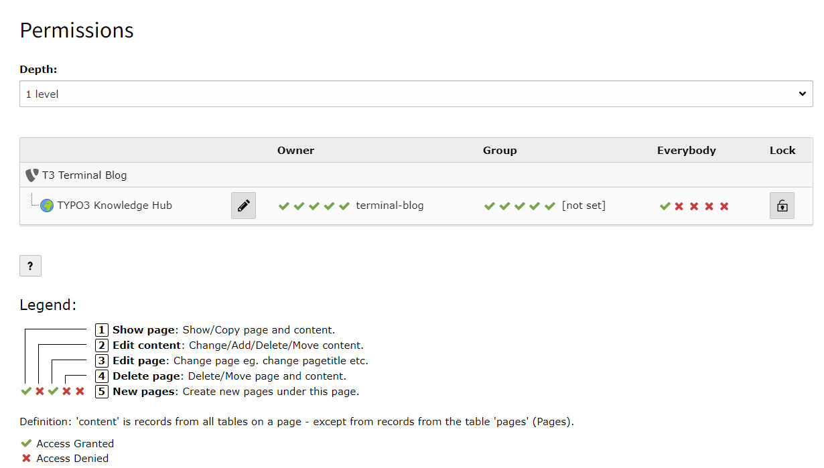Click the Edit content legend entry

click(229, 345)
